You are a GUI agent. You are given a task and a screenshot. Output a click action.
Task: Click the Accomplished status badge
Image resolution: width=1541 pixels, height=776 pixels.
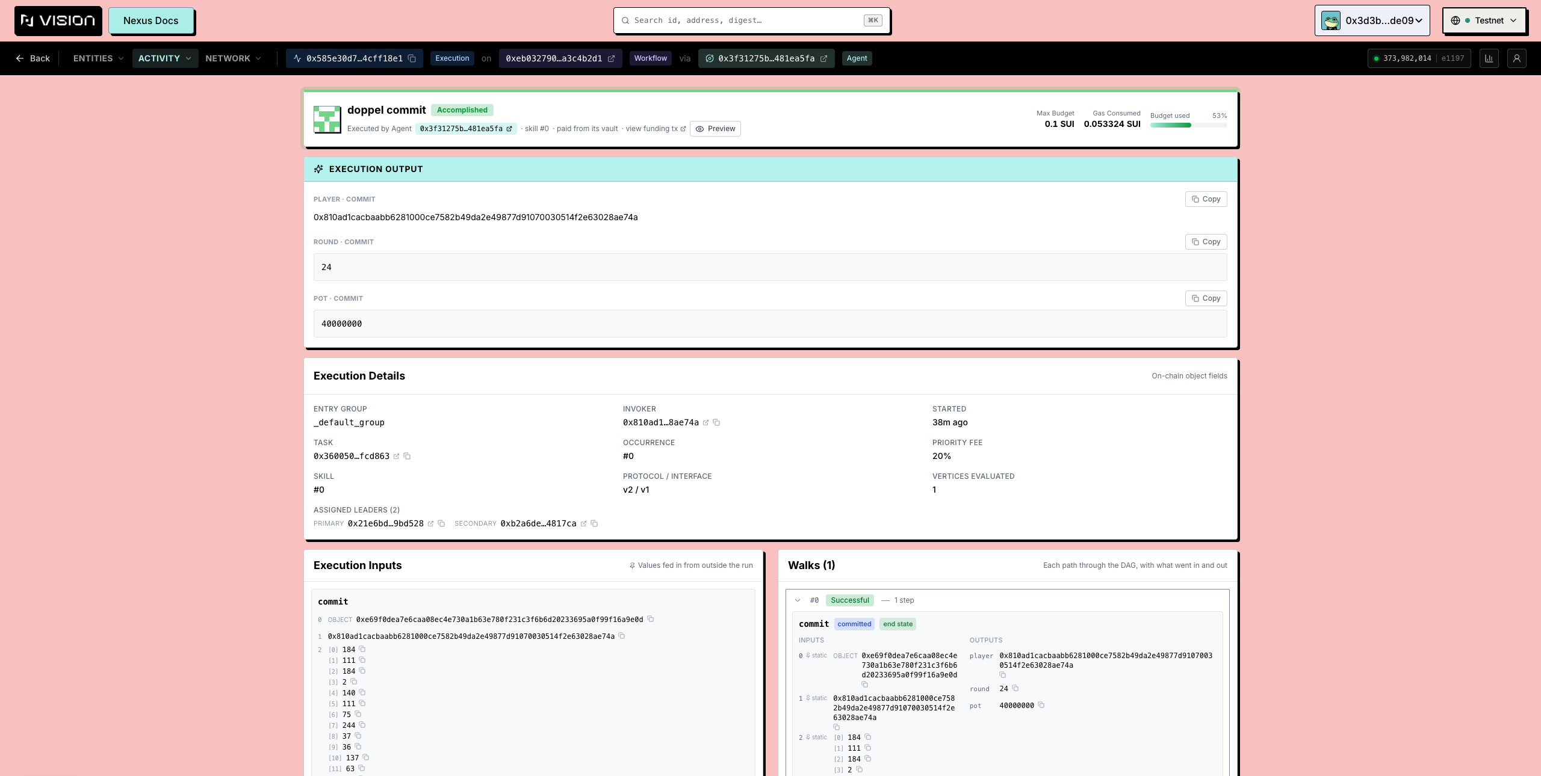462,110
